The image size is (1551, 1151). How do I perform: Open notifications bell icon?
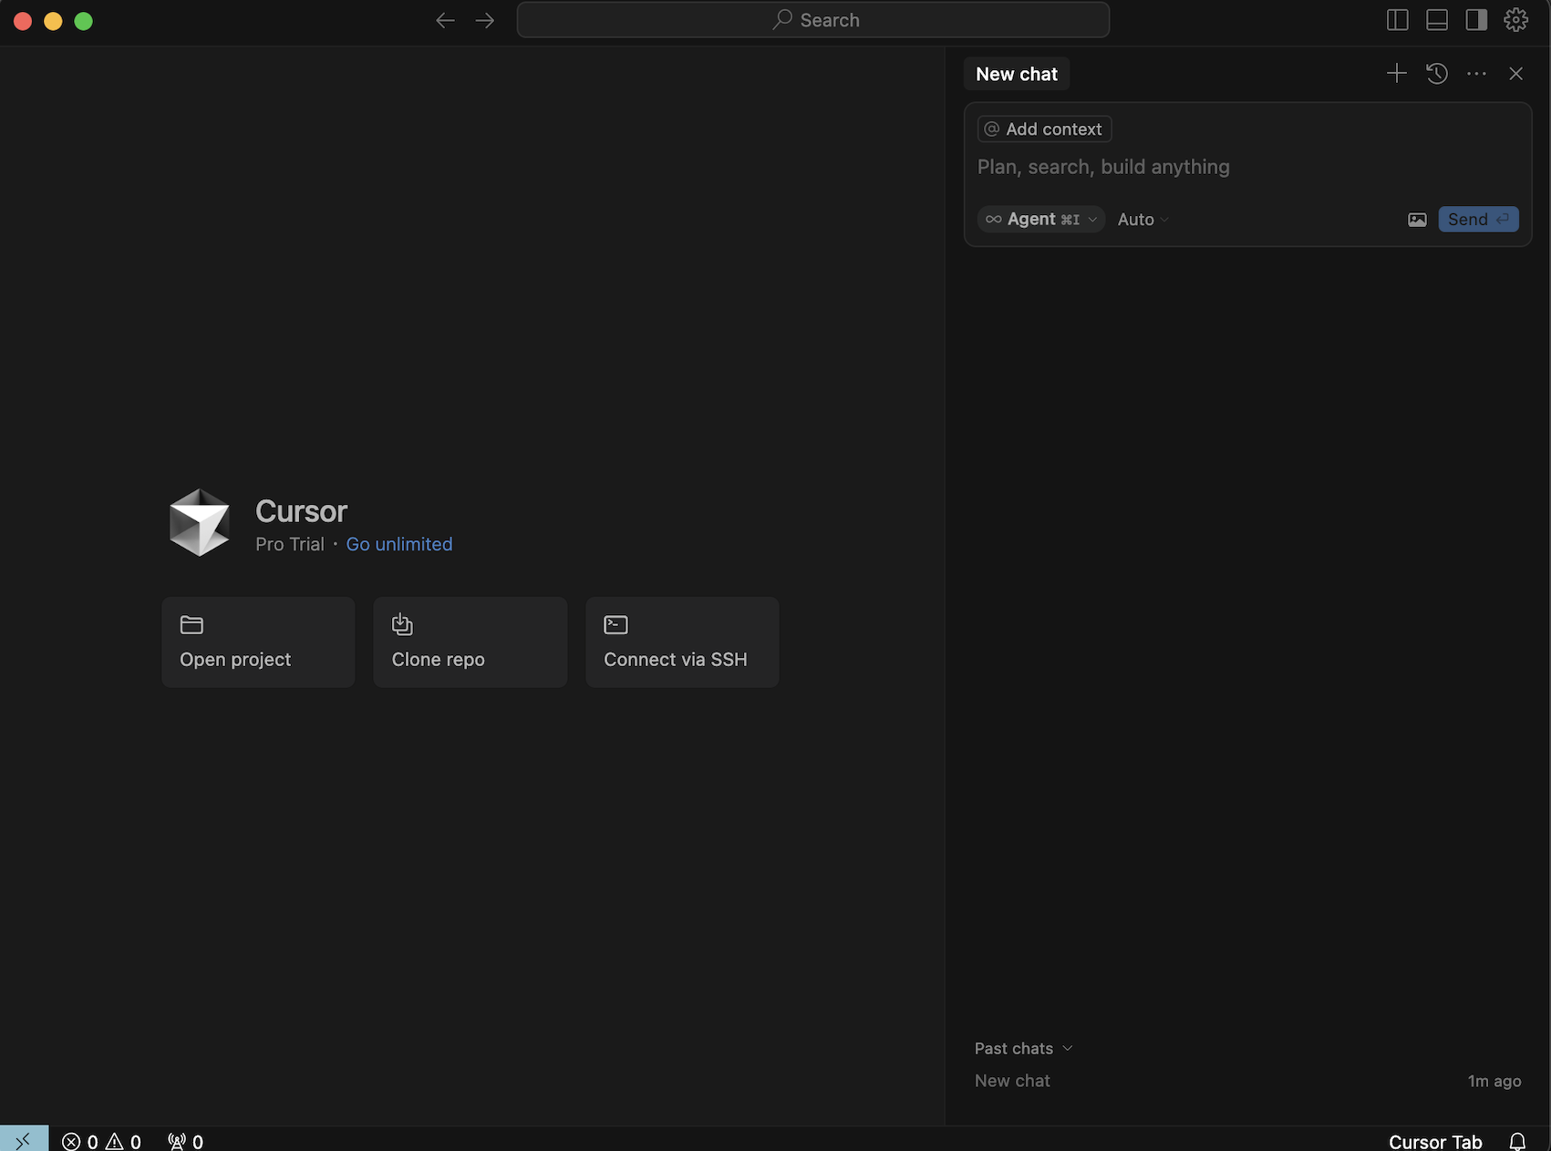(x=1517, y=1141)
